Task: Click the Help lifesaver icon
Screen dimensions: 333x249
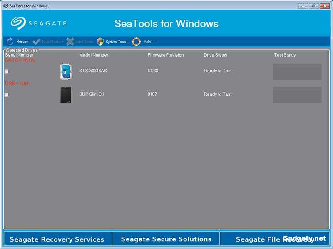Action: [137, 42]
